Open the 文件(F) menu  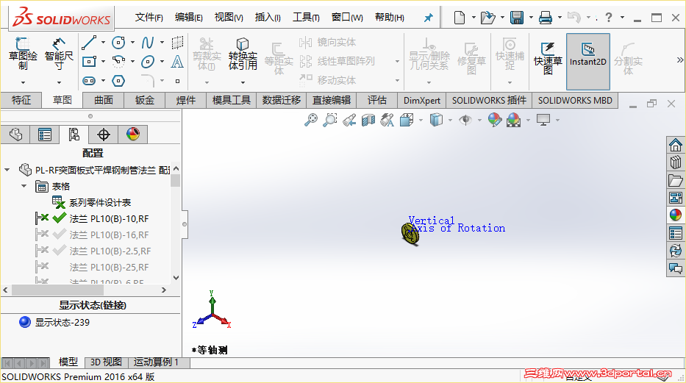coord(149,18)
